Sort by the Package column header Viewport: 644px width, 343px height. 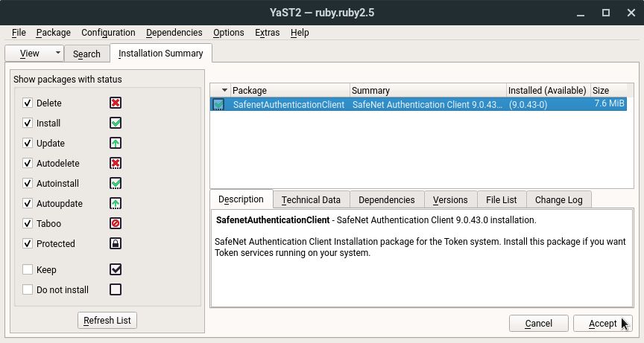point(290,90)
